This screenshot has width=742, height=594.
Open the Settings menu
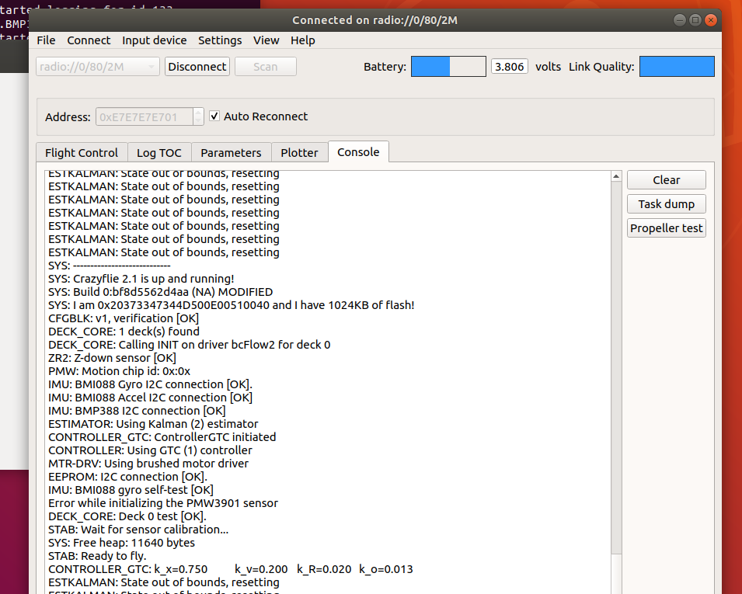pyautogui.click(x=220, y=40)
